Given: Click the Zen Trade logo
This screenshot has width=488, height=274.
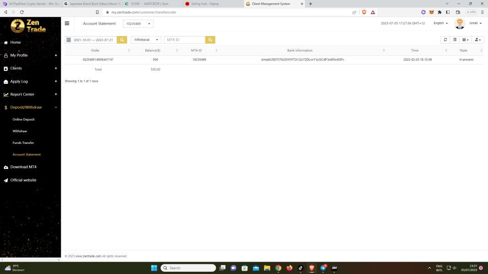Looking at the screenshot, I should pos(28,26).
